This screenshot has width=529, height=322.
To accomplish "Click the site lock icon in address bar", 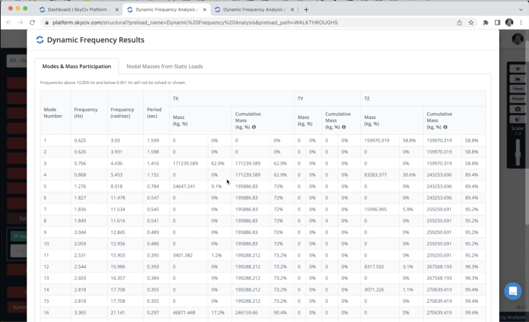I will tap(46, 22).
